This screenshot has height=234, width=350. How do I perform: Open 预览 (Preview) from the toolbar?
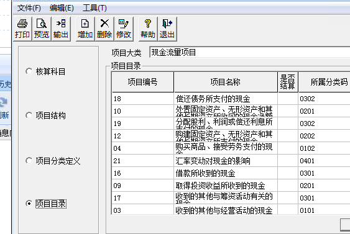coord(42,29)
